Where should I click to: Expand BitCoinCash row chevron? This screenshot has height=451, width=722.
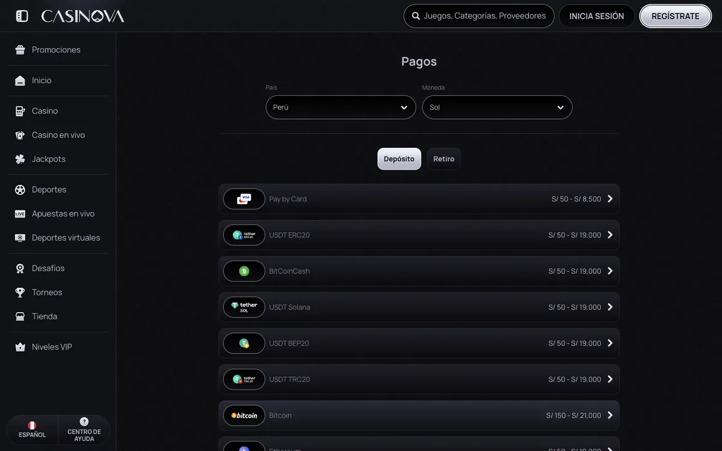point(610,271)
